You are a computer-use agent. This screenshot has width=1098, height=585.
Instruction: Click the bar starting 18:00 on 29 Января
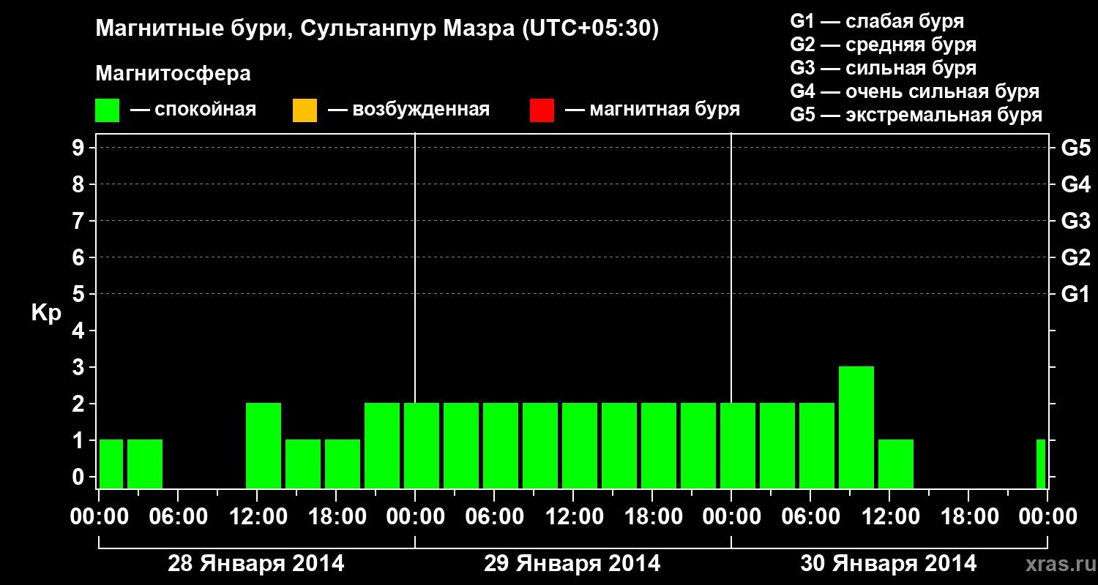(x=659, y=445)
